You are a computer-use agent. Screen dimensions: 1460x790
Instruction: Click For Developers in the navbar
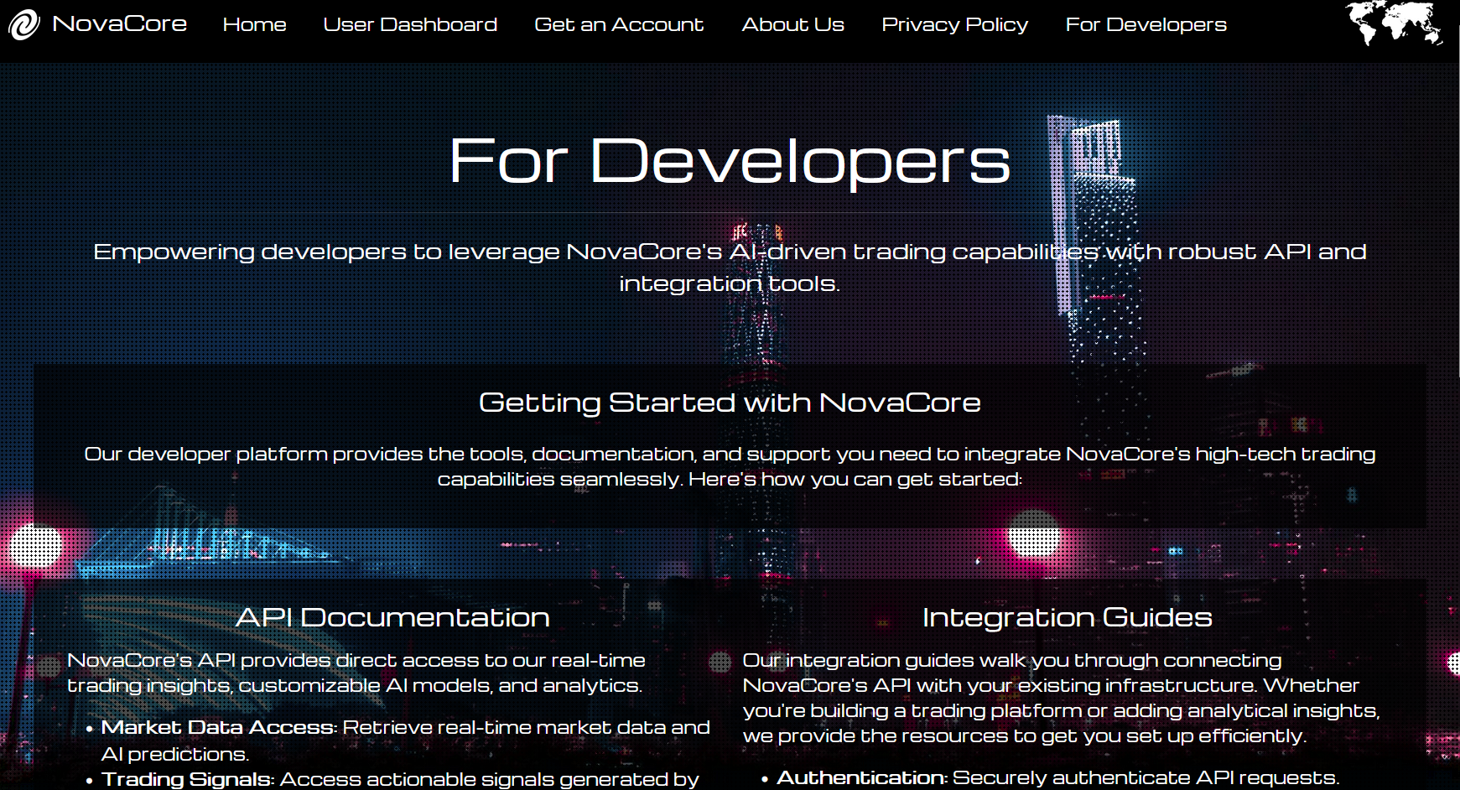coord(1146,25)
